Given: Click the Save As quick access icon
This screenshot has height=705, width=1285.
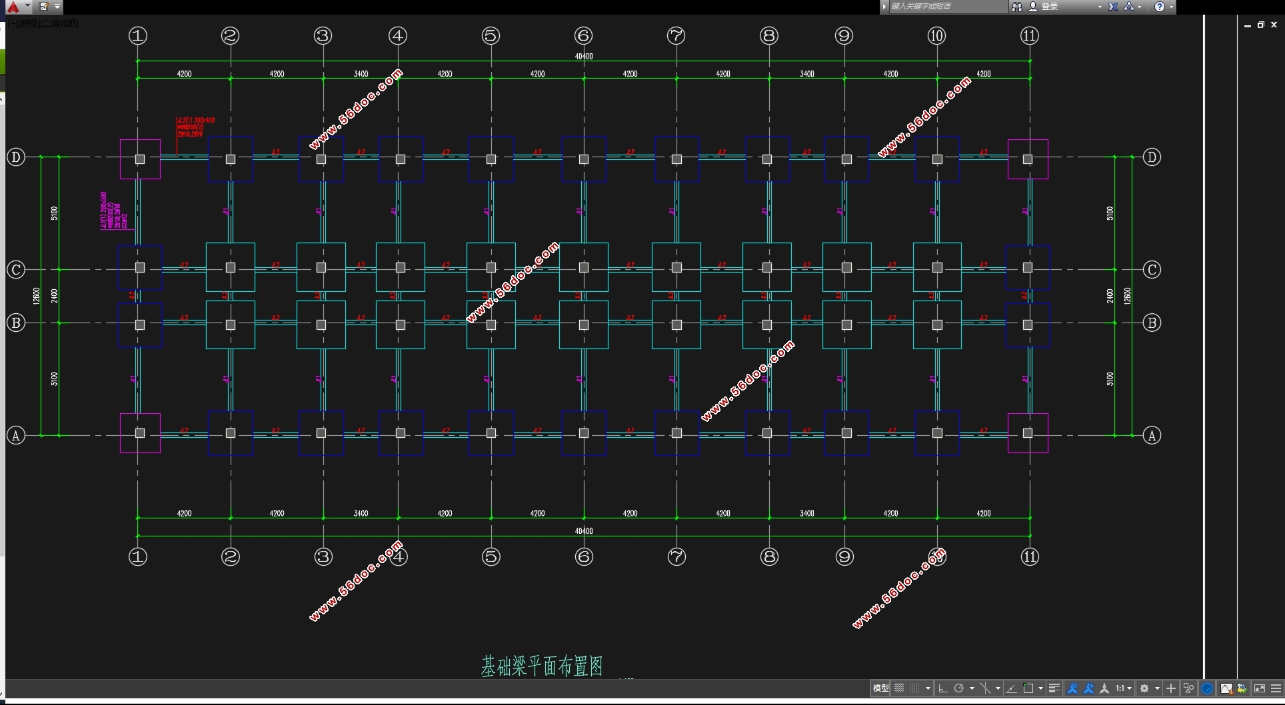Looking at the screenshot, I should click(x=44, y=7).
